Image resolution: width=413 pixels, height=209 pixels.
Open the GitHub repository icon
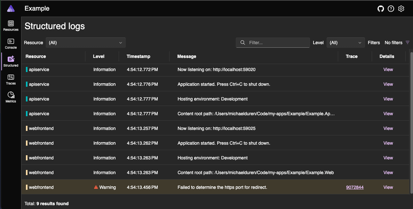point(381,9)
